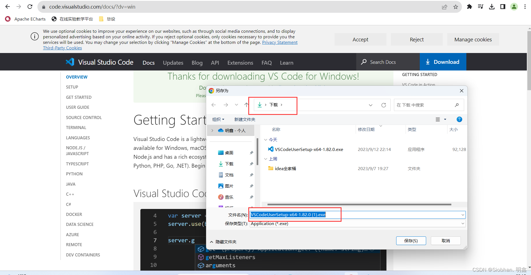This screenshot has width=531, height=275.
Task: Accept the optional cookies
Action: pyautogui.click(x=360, y=39)
